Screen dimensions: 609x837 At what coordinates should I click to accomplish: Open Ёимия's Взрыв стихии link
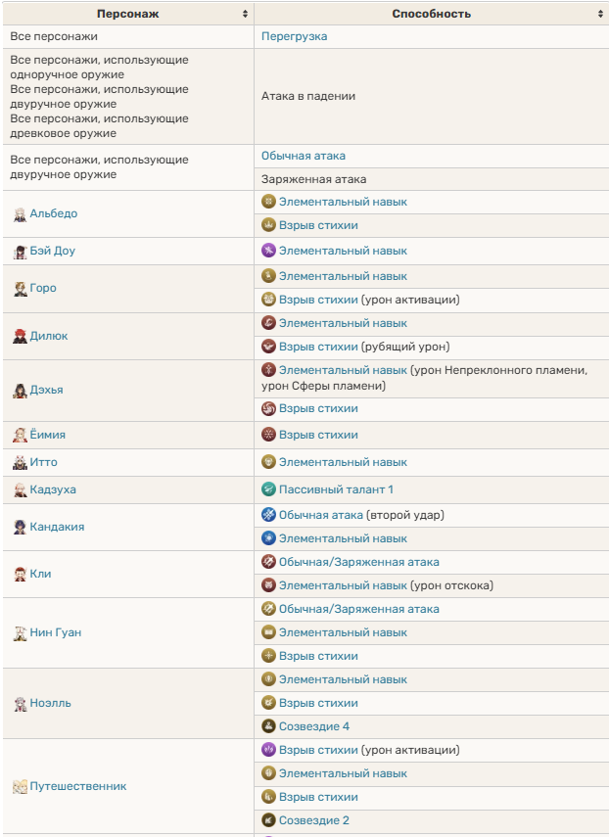(318, 435)
